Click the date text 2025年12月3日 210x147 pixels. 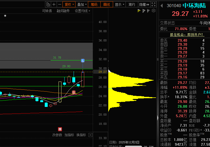click(129, 142)
